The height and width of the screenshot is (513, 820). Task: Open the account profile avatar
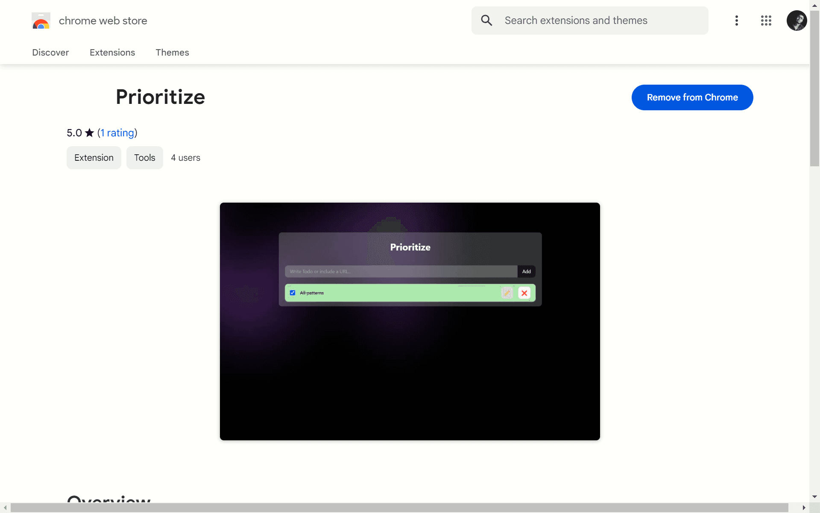coord(797,21)
